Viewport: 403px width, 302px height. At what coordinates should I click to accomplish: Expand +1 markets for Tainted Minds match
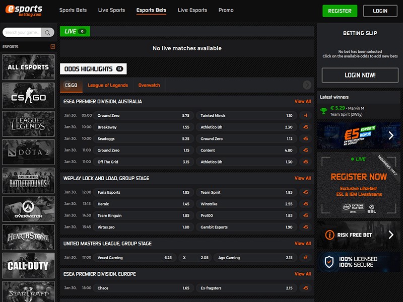(305, 116)
